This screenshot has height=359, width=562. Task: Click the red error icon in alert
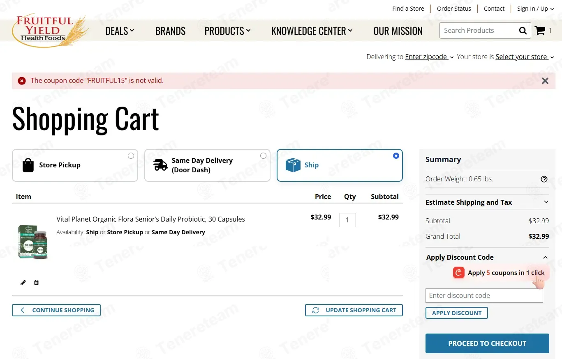[x=22, y=81]
